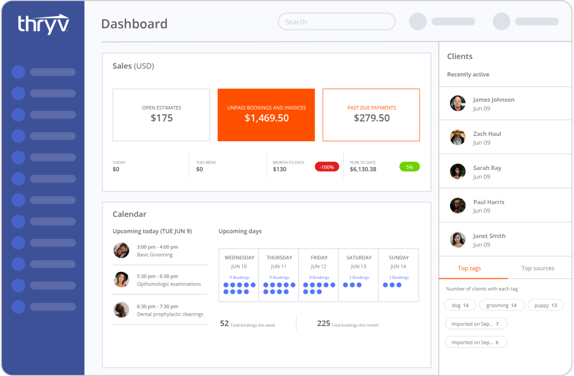574x376 pixels.
Task: Click Janet Smith's avatar photo
Action: (x=458, y=239)
